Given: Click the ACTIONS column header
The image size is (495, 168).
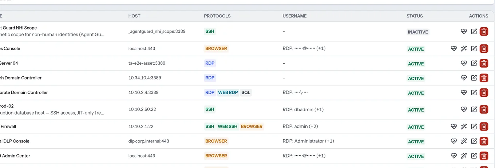Looking at the screenshot, I should 479,16.
